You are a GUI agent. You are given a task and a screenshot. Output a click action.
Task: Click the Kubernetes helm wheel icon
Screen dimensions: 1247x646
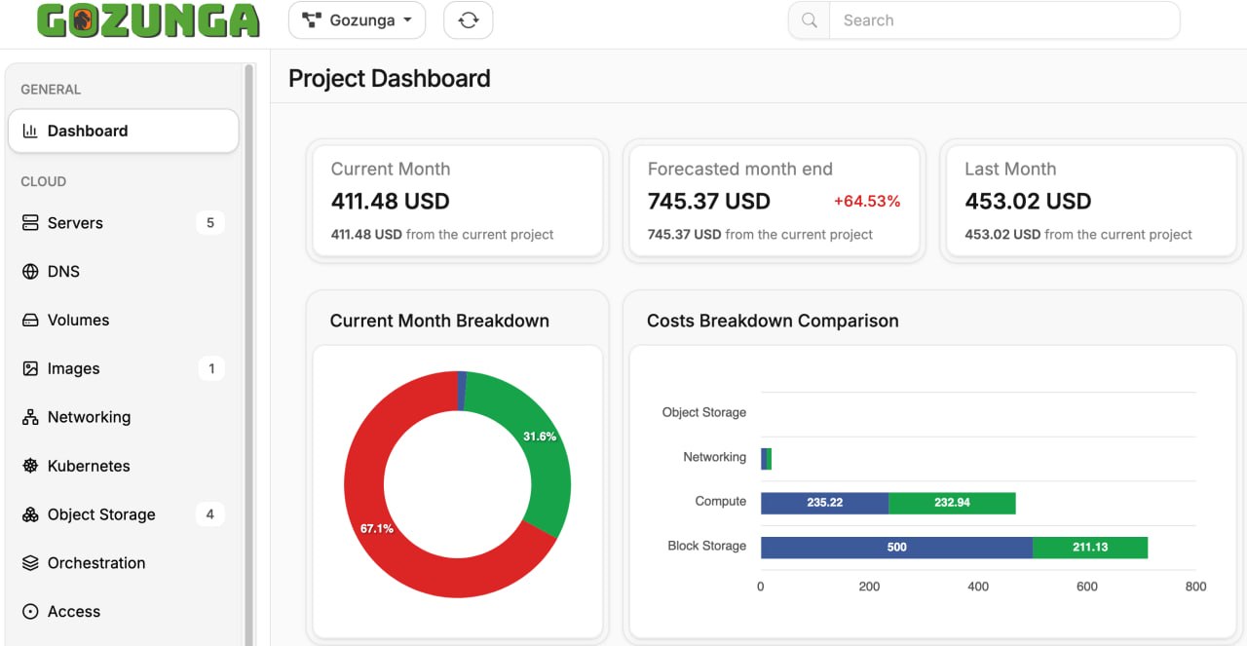pyautogui.click(x=30, y=466)
